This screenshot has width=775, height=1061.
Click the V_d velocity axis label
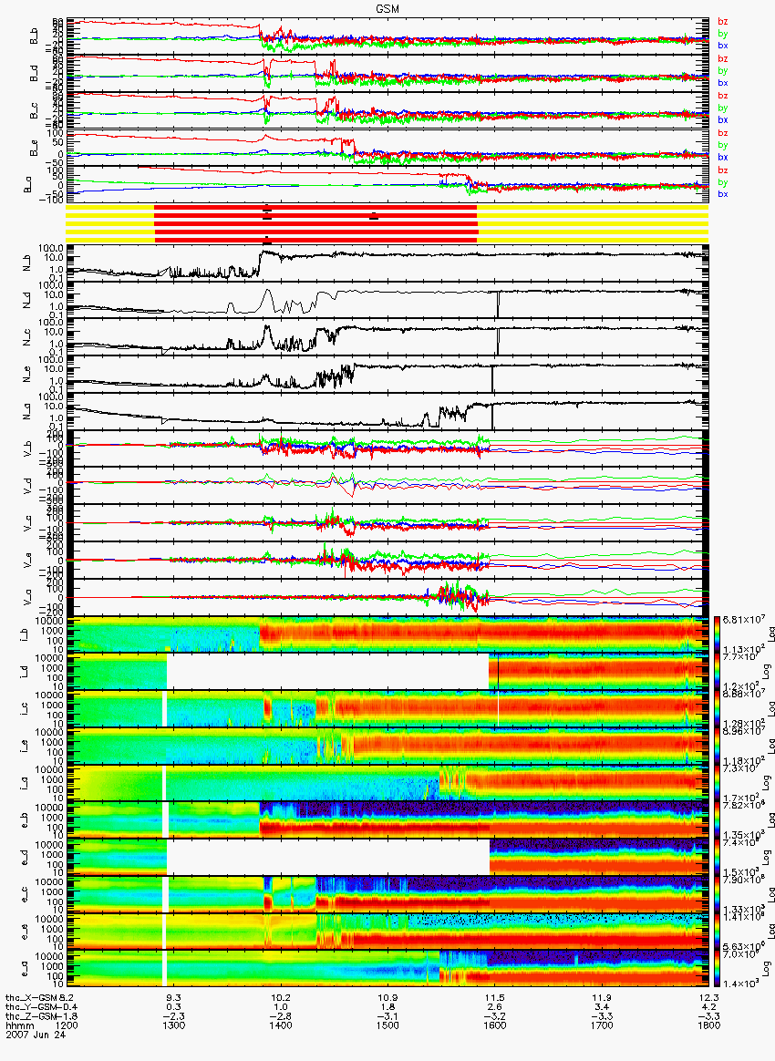pos(28,485)
